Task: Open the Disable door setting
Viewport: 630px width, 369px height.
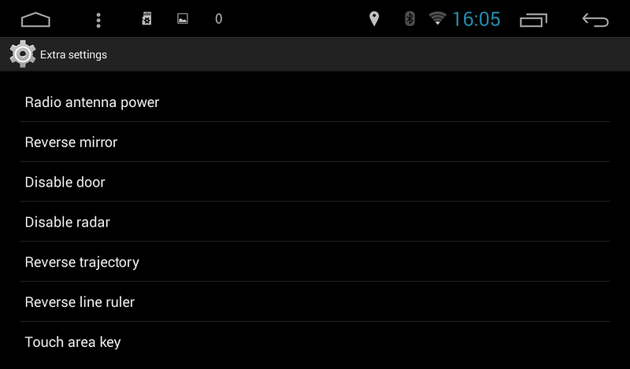Action: (x=315, y=182)
